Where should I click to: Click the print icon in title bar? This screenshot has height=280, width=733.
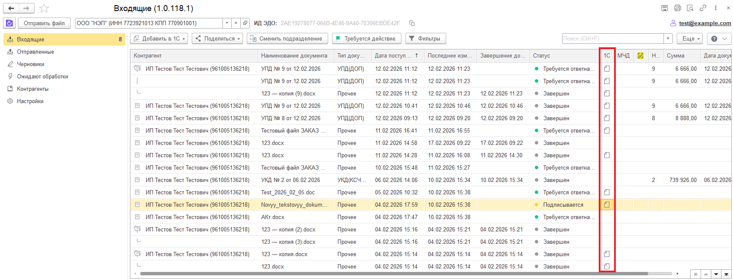(x=677, y=8)
